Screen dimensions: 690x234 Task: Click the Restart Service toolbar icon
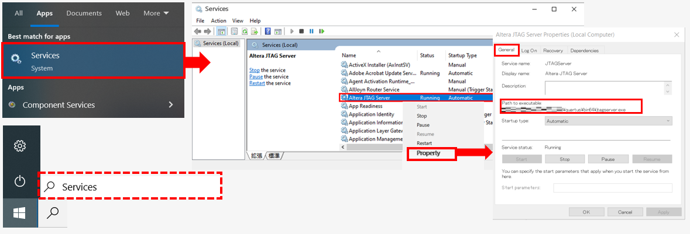click(321, 32)
